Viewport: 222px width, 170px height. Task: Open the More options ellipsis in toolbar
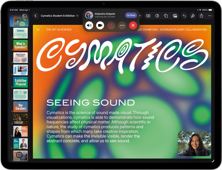pos(210,16)
